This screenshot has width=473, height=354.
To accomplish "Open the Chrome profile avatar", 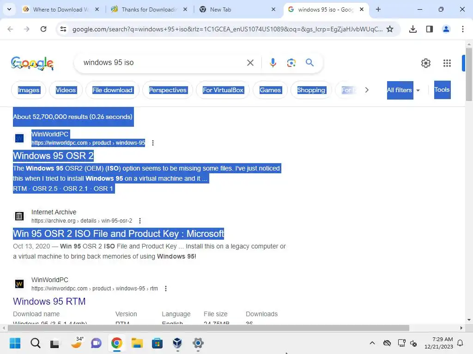I will [x=446, y=29].
